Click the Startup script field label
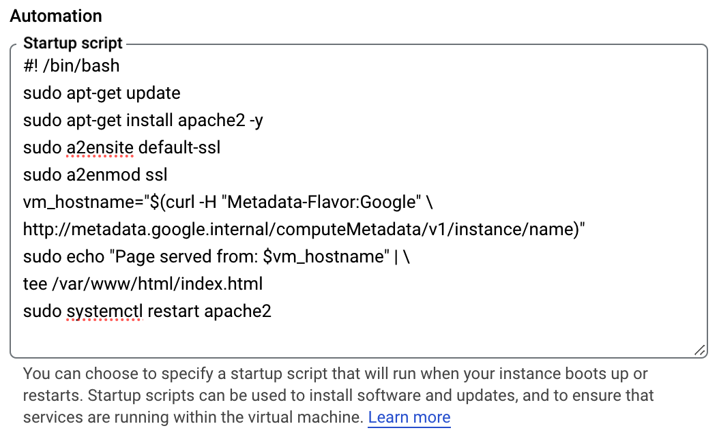Image resolution: width=719 pixels, height=439 pixels. [72, 43]
